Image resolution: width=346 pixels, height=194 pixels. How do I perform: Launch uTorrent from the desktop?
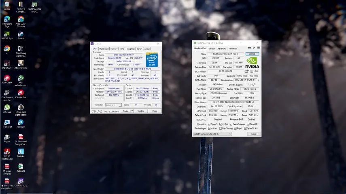[x=7, y=109]
